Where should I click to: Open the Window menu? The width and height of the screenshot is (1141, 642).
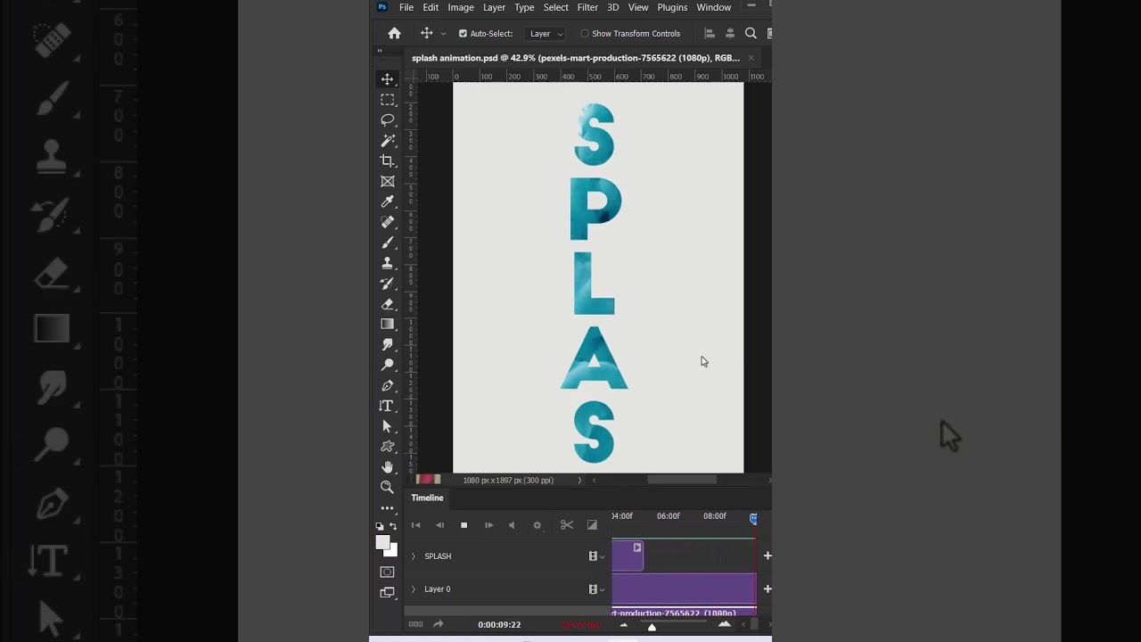[714, 7]
